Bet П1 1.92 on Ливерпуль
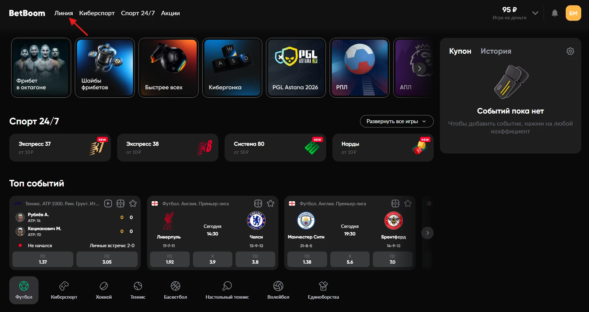The image size is (589, 312). pos(170,259)
